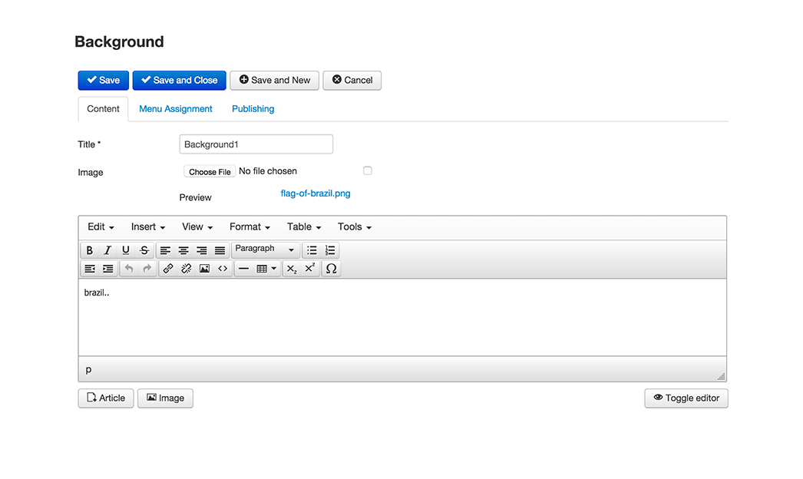Viewport: 803px width, 479px height.
Task: Decrease indent of paragraph
Action: tap(90, 269)
